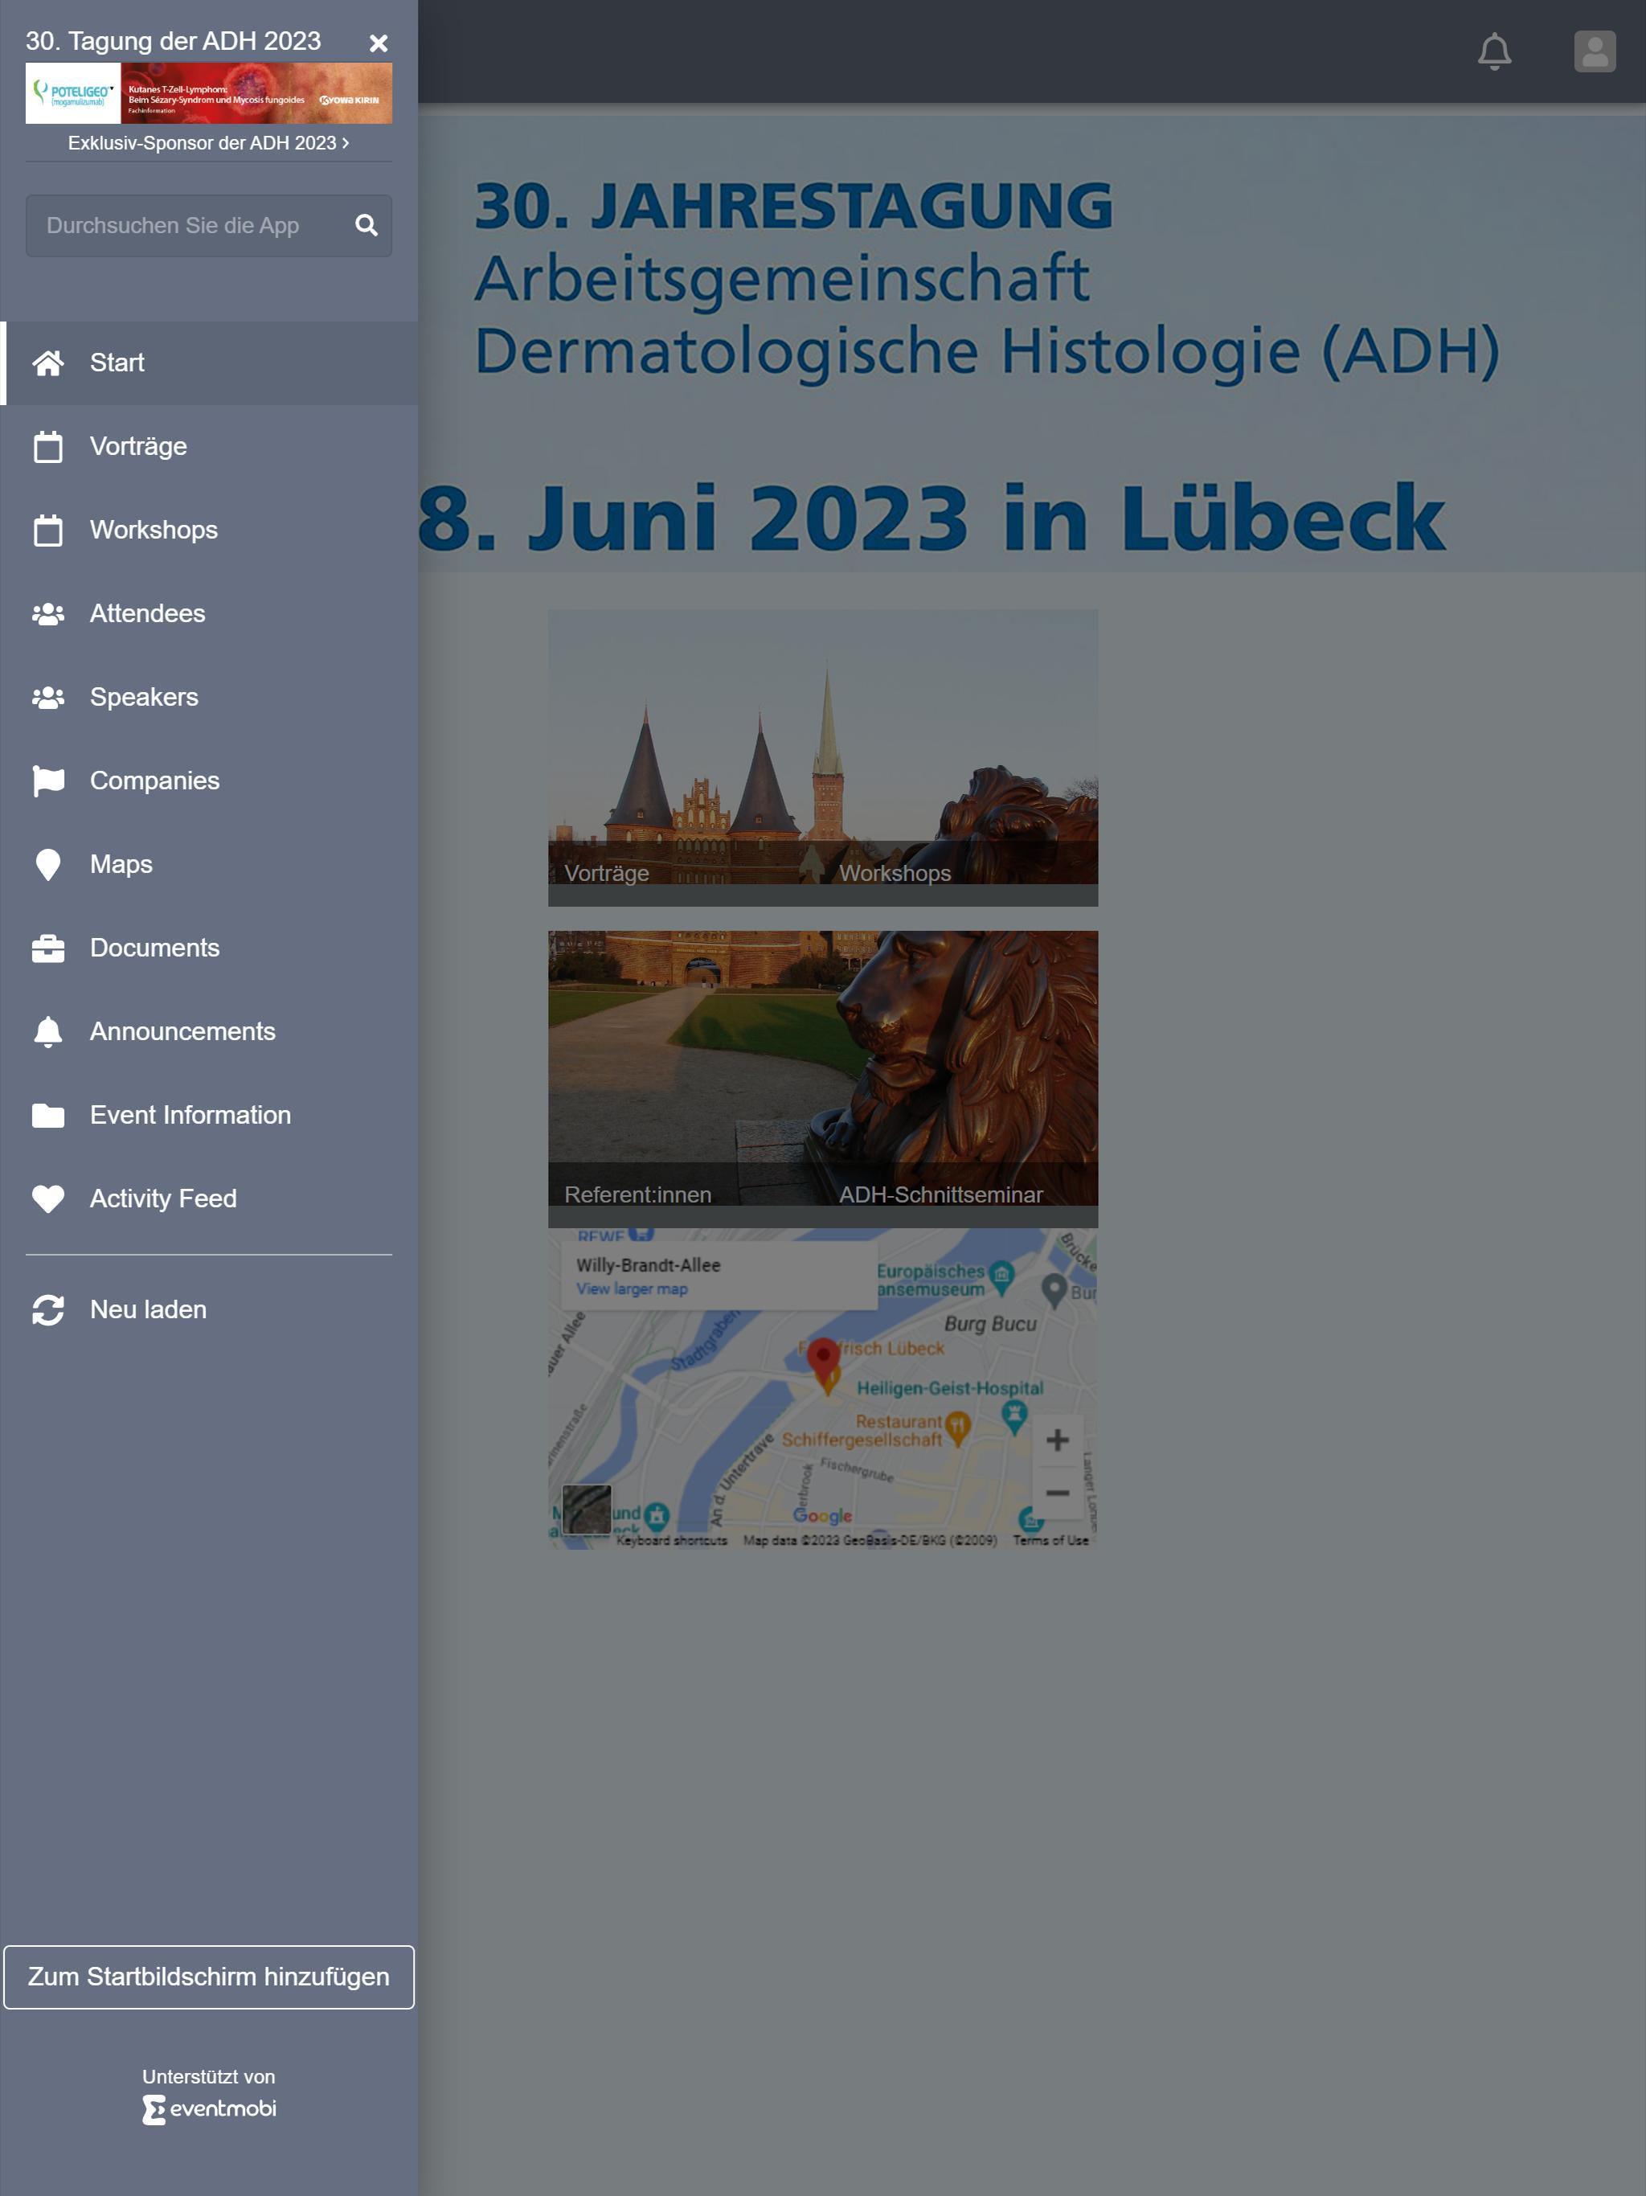Click the Announcements bell icon
The width and height of the screenshot is (1646, 2196).
[47, 1031]
